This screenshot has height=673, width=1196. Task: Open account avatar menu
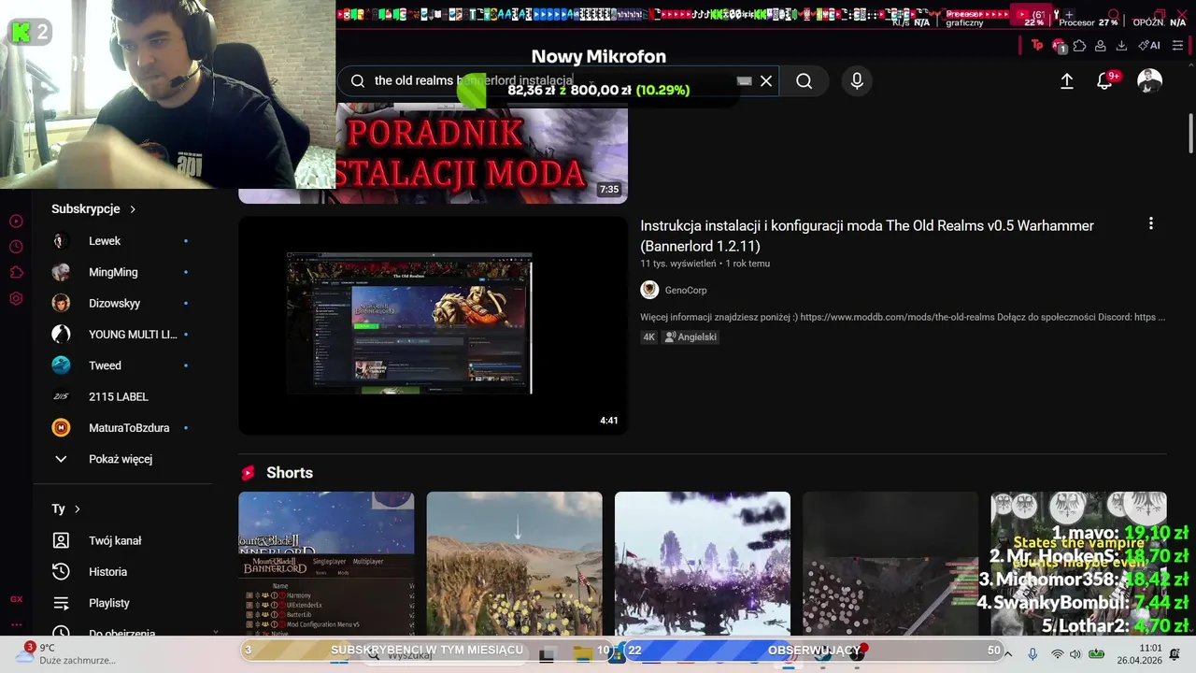tap(1149, 81)
